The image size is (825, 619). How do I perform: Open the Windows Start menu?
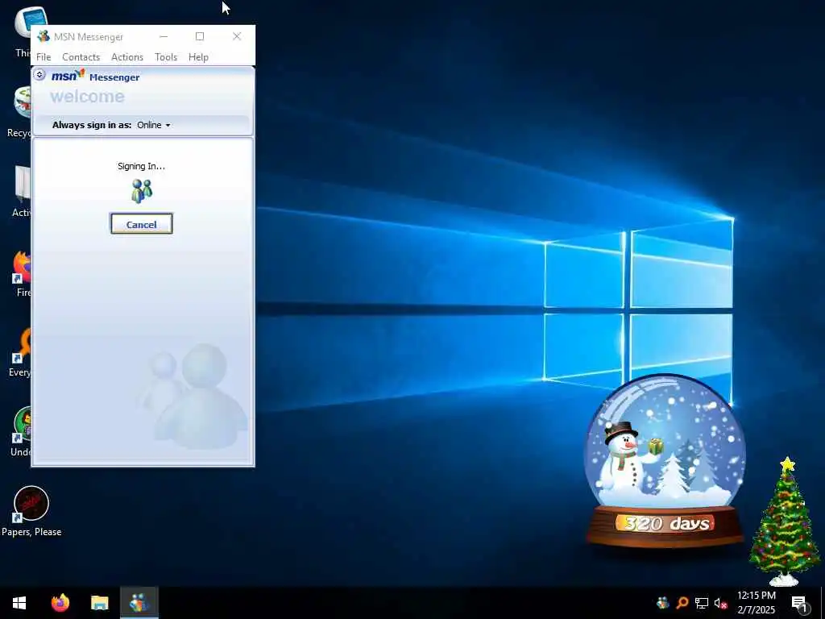click(x=19, y=603)
